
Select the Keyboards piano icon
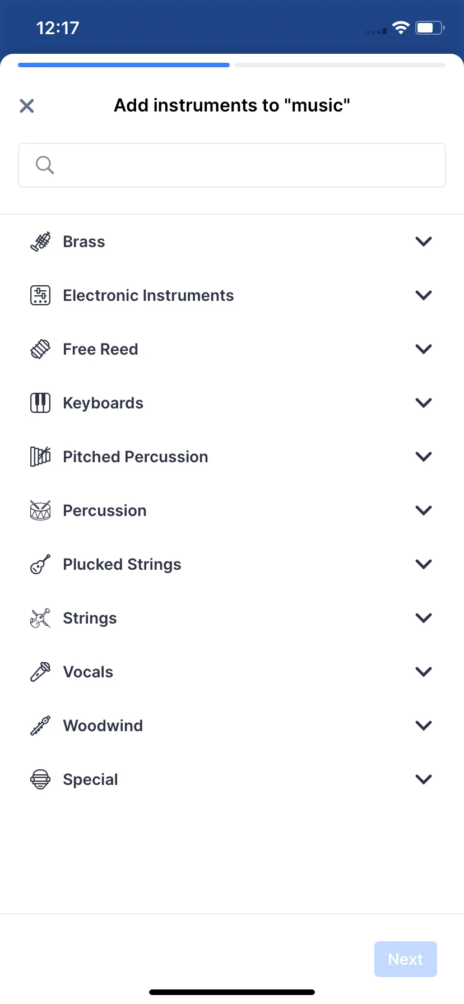(40, 403)
